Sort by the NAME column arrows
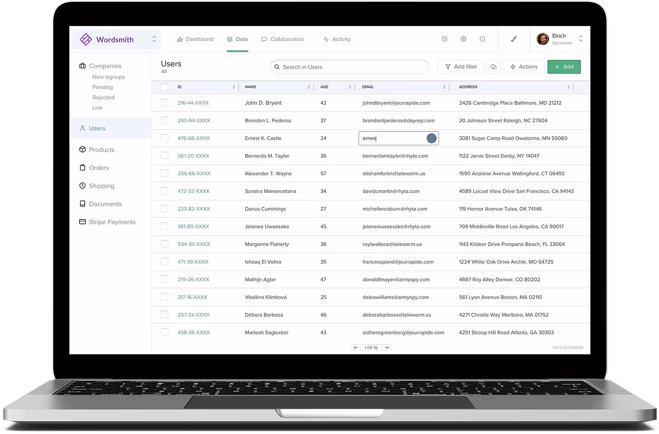This screenshot has width=659, height=434. pyautogui.click(x=309, y=87)
